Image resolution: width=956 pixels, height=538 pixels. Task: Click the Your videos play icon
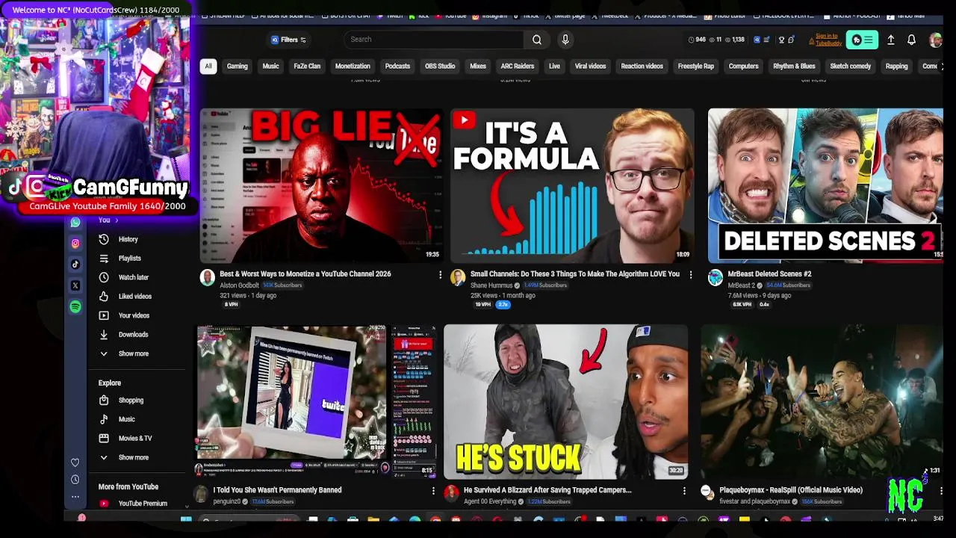104,315
